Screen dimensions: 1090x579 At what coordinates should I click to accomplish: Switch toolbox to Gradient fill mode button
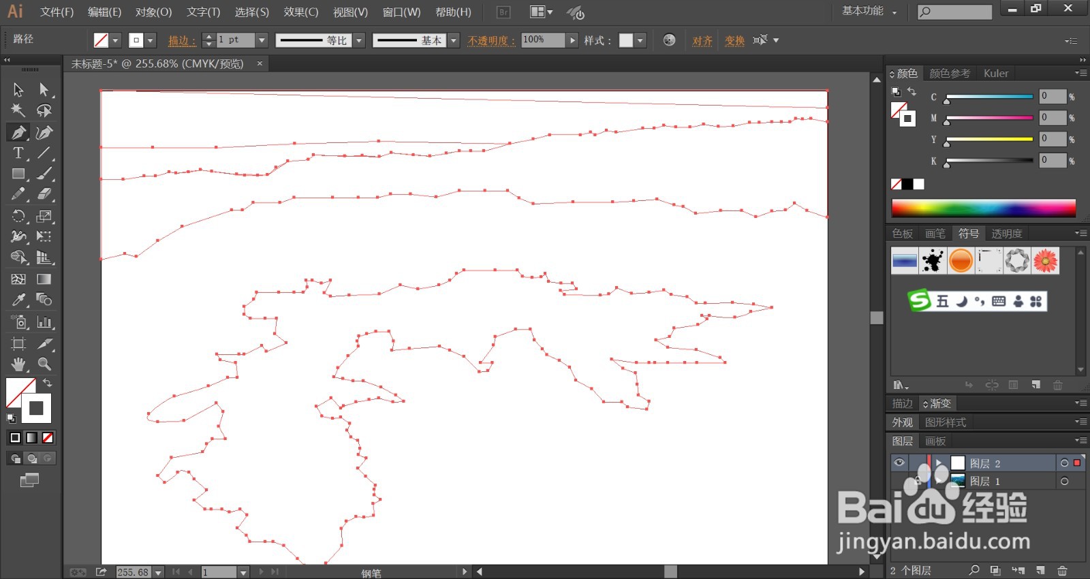coord(31,437)
